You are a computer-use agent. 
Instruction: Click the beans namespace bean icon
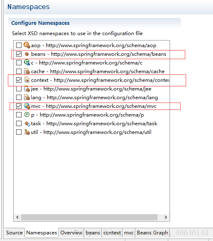27,54
